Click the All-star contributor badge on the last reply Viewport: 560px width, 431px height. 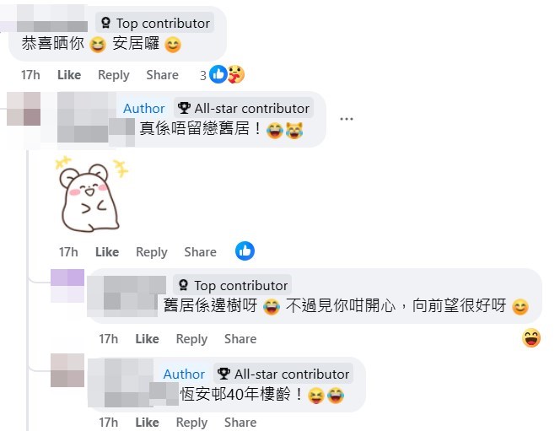[283, 374]
